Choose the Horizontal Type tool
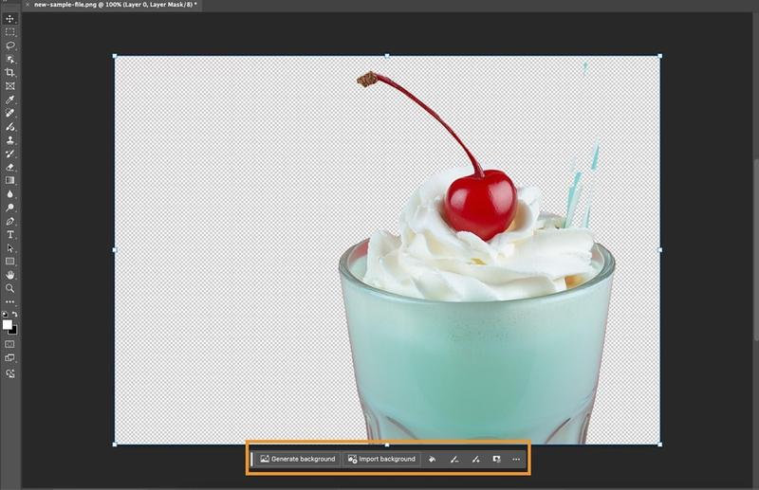Viewport: 759px width, 490px height. [x=9, y=235]
